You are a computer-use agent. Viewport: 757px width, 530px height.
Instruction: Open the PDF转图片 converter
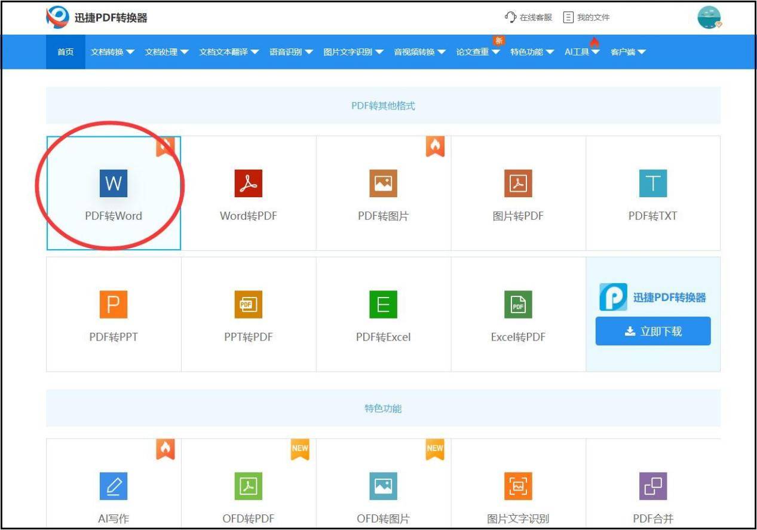click(383, 192)
